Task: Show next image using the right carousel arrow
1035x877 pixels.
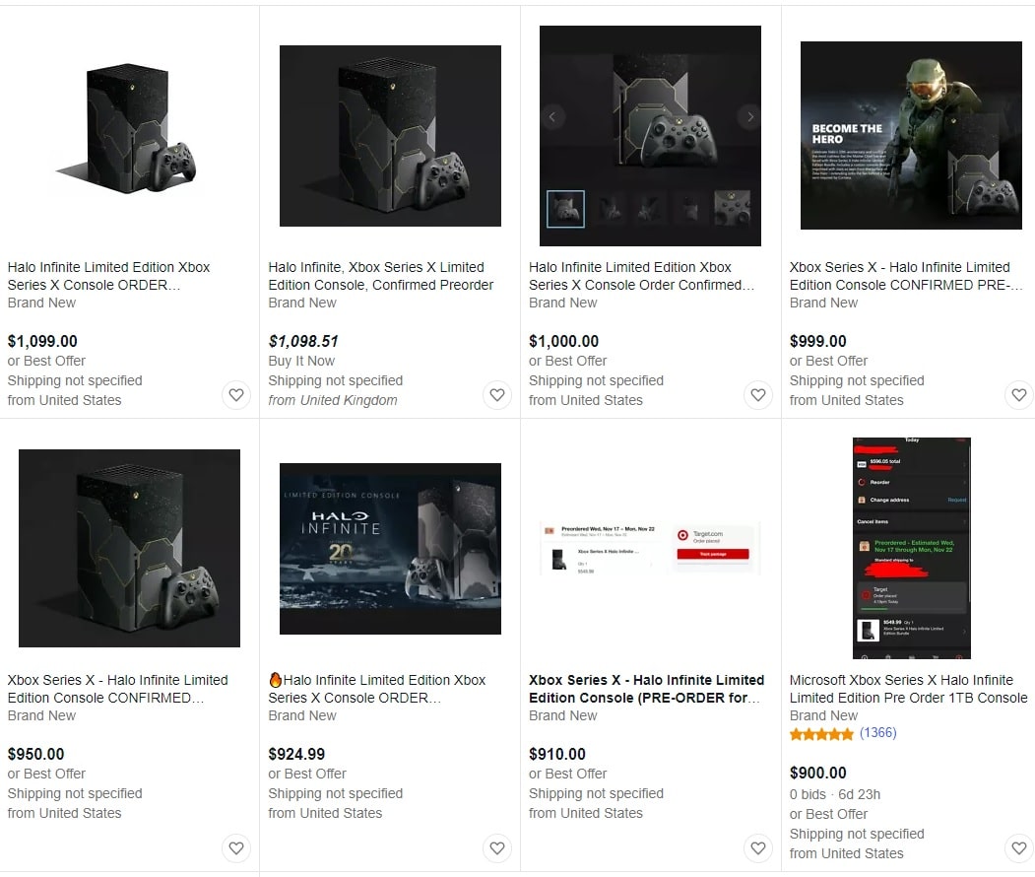Action: [x=749, y=117]
